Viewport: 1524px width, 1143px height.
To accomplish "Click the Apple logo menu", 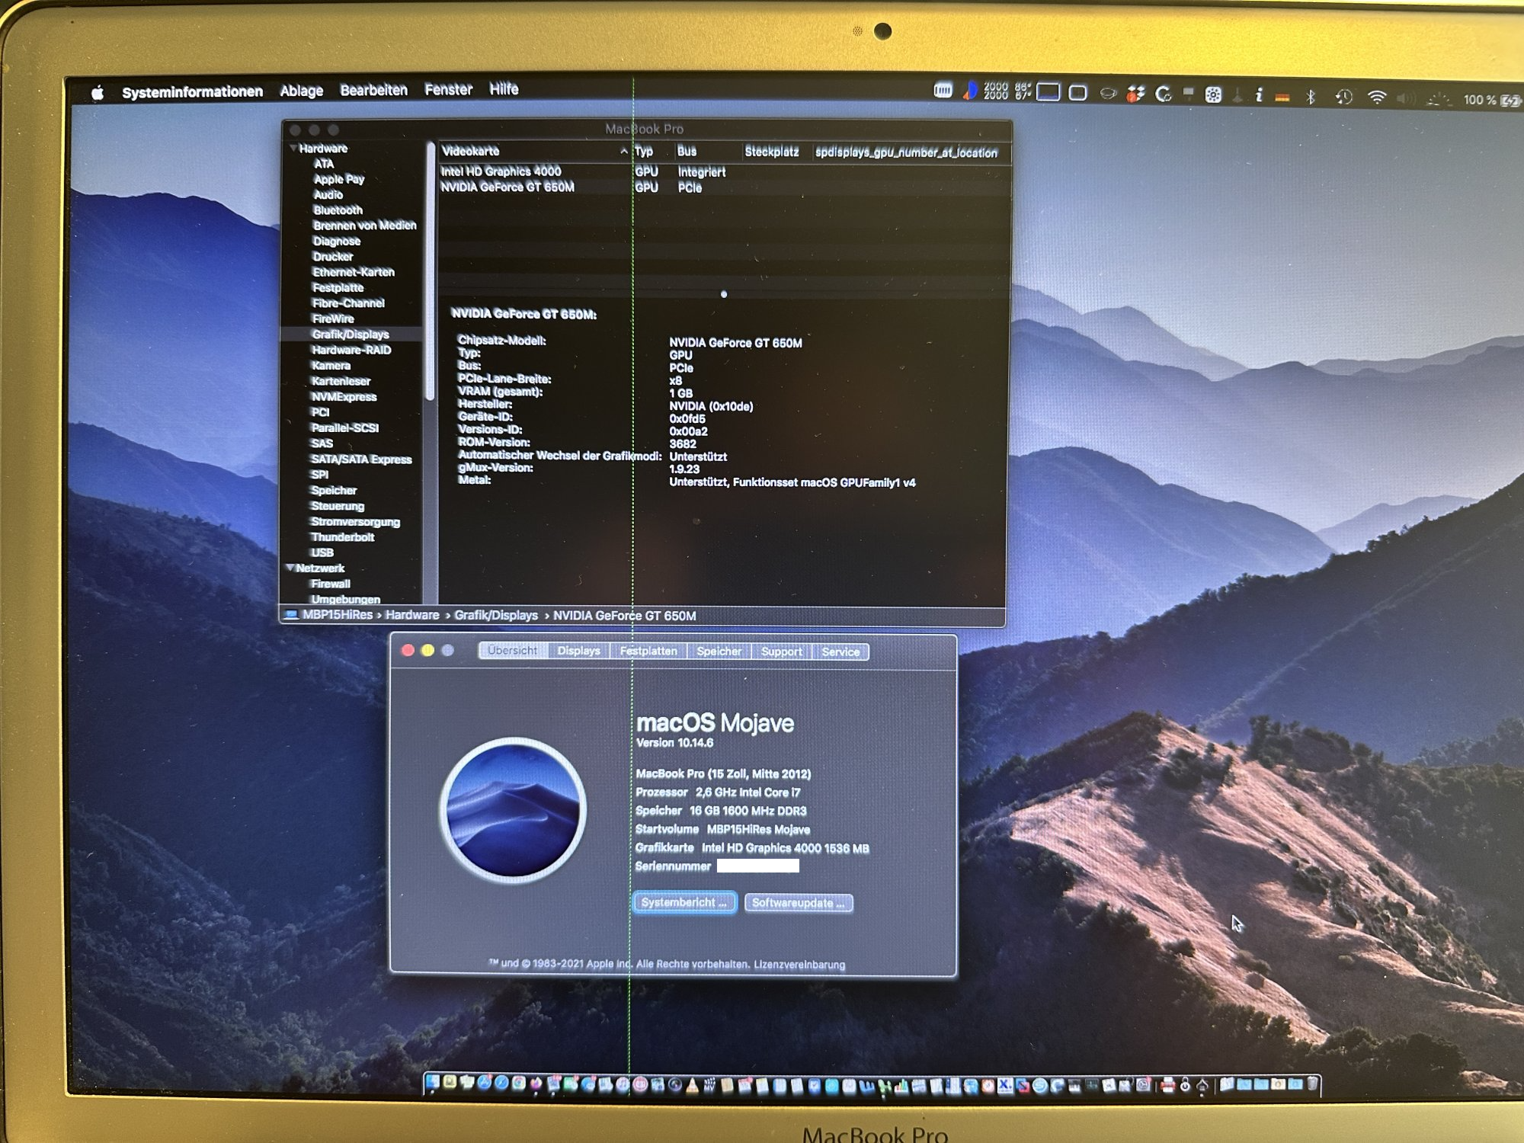I will click(98, 93).
